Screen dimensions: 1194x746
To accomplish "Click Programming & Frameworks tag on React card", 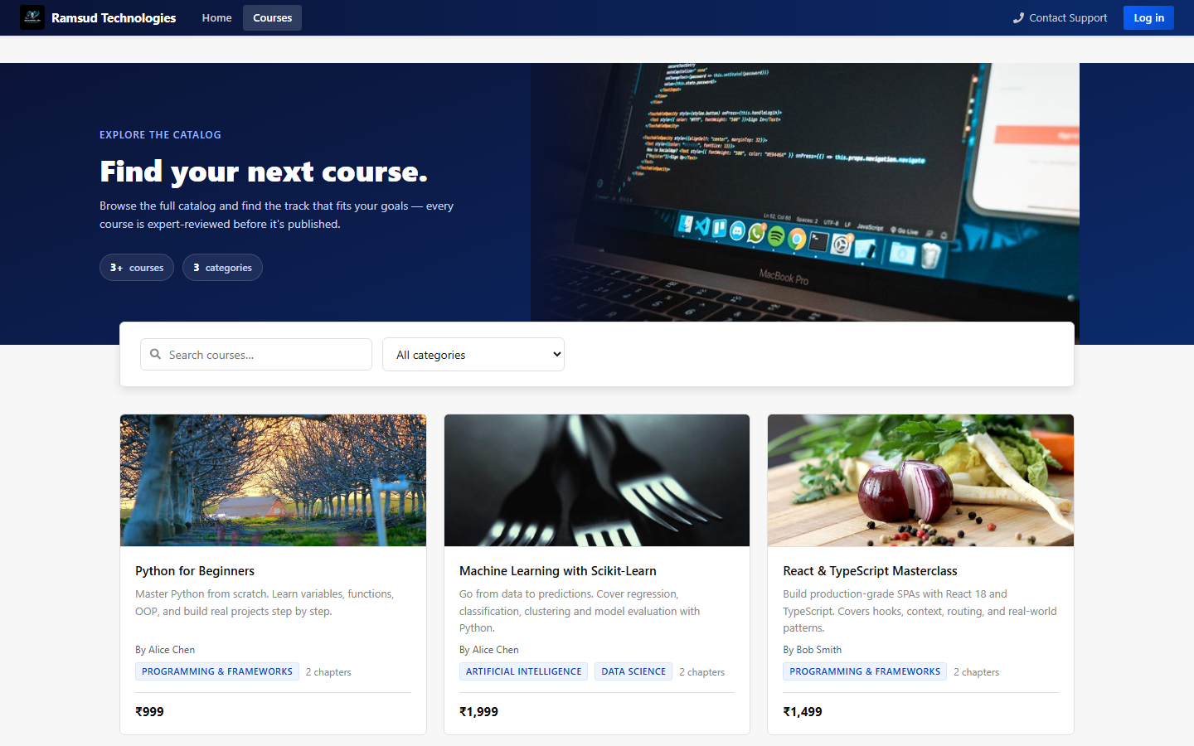I will [x=865, y=671].
